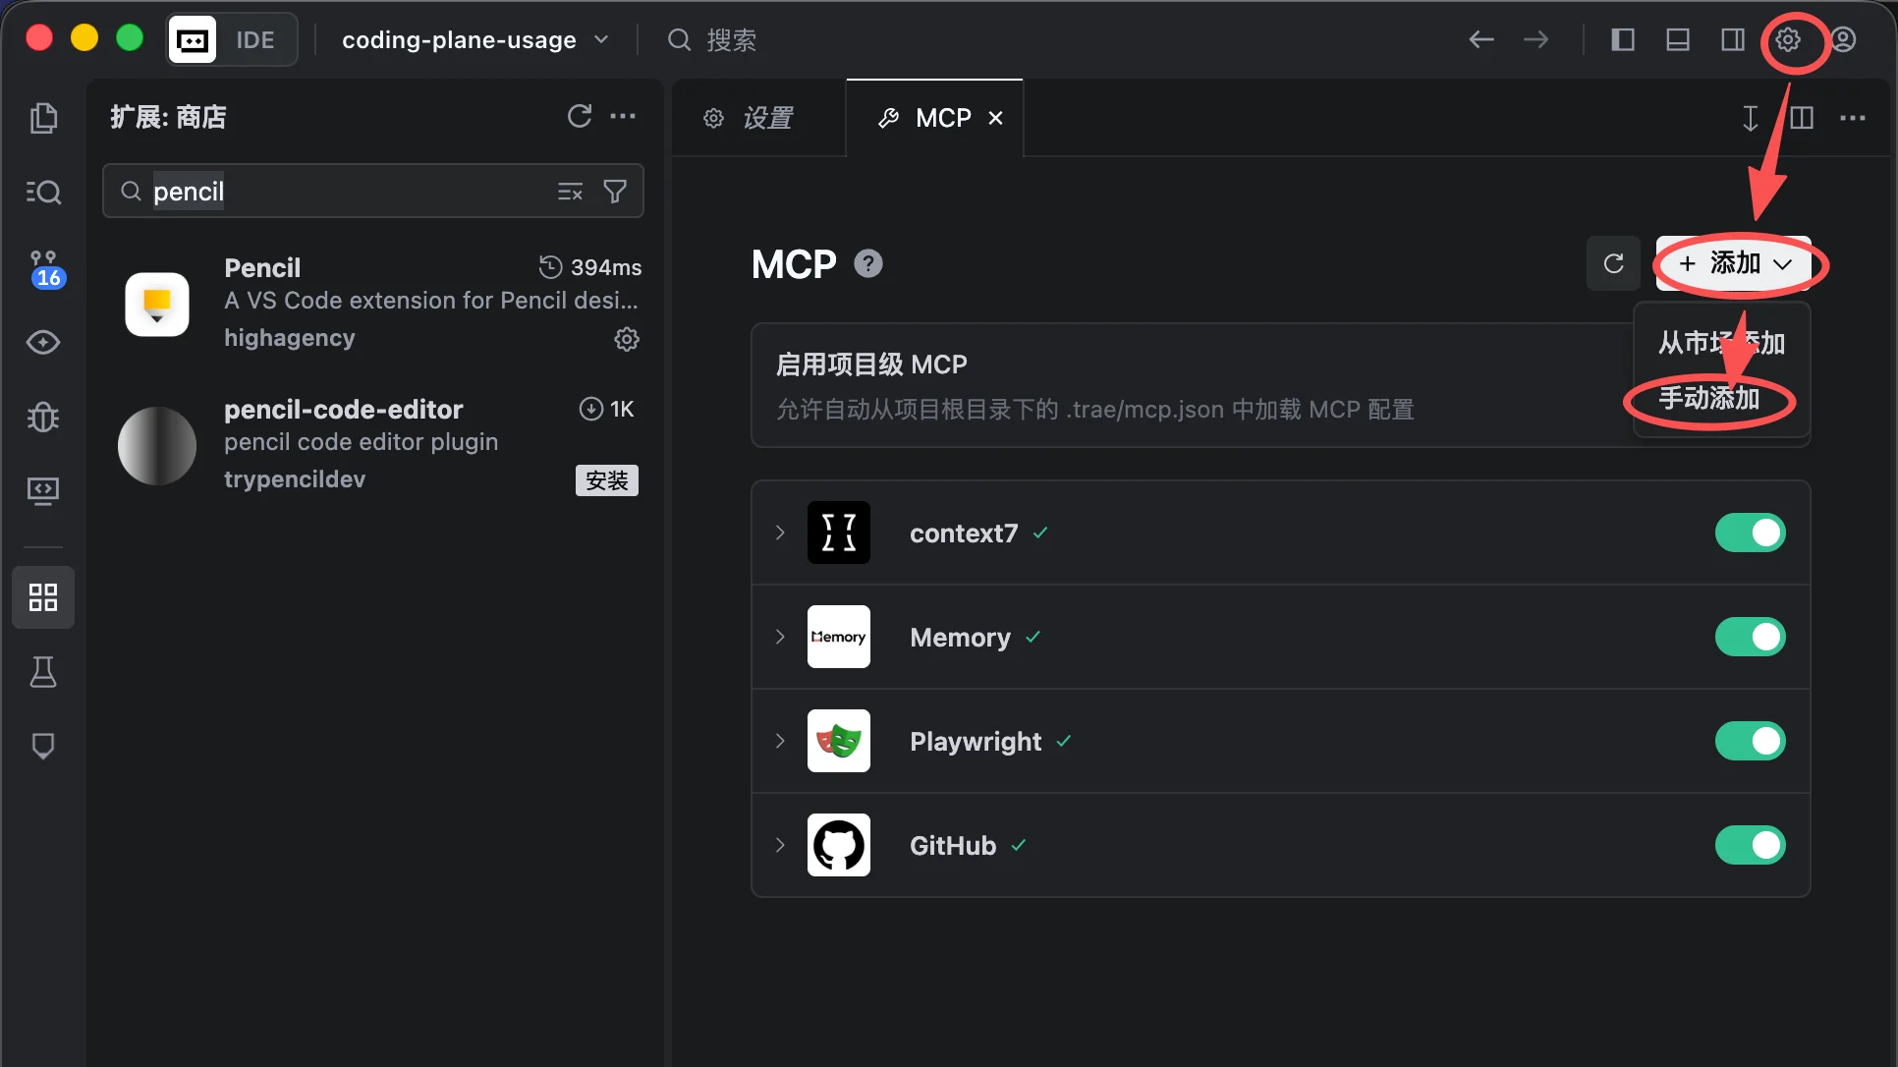Click the 安装 button for pencil-code-editor

pyautogui.click(x=606, y=480)
